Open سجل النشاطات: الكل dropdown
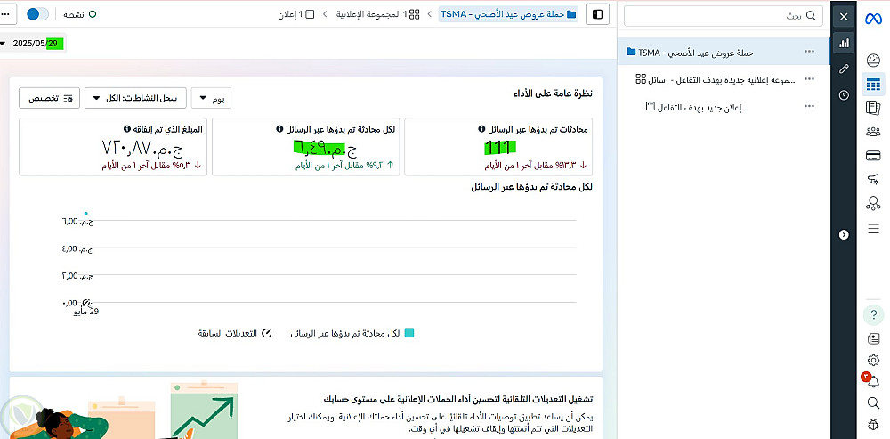Viewport: 890px width, 439px height. coord(135,98)
